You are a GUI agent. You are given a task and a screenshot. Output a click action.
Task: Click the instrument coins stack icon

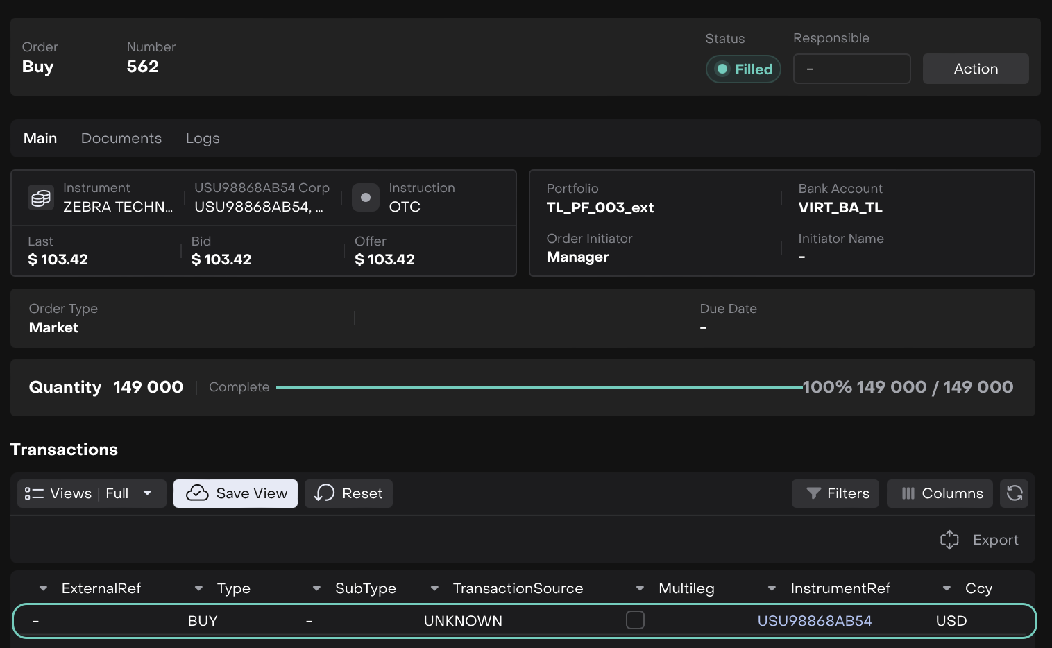(41, 198)
